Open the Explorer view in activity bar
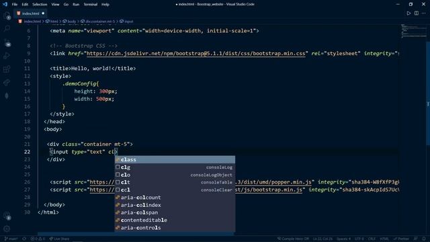Screen dimensions: 430x242 coord(7,15)
